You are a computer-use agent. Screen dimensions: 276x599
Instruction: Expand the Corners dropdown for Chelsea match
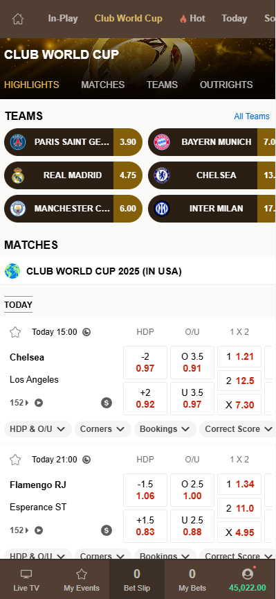tap(102, 429)
